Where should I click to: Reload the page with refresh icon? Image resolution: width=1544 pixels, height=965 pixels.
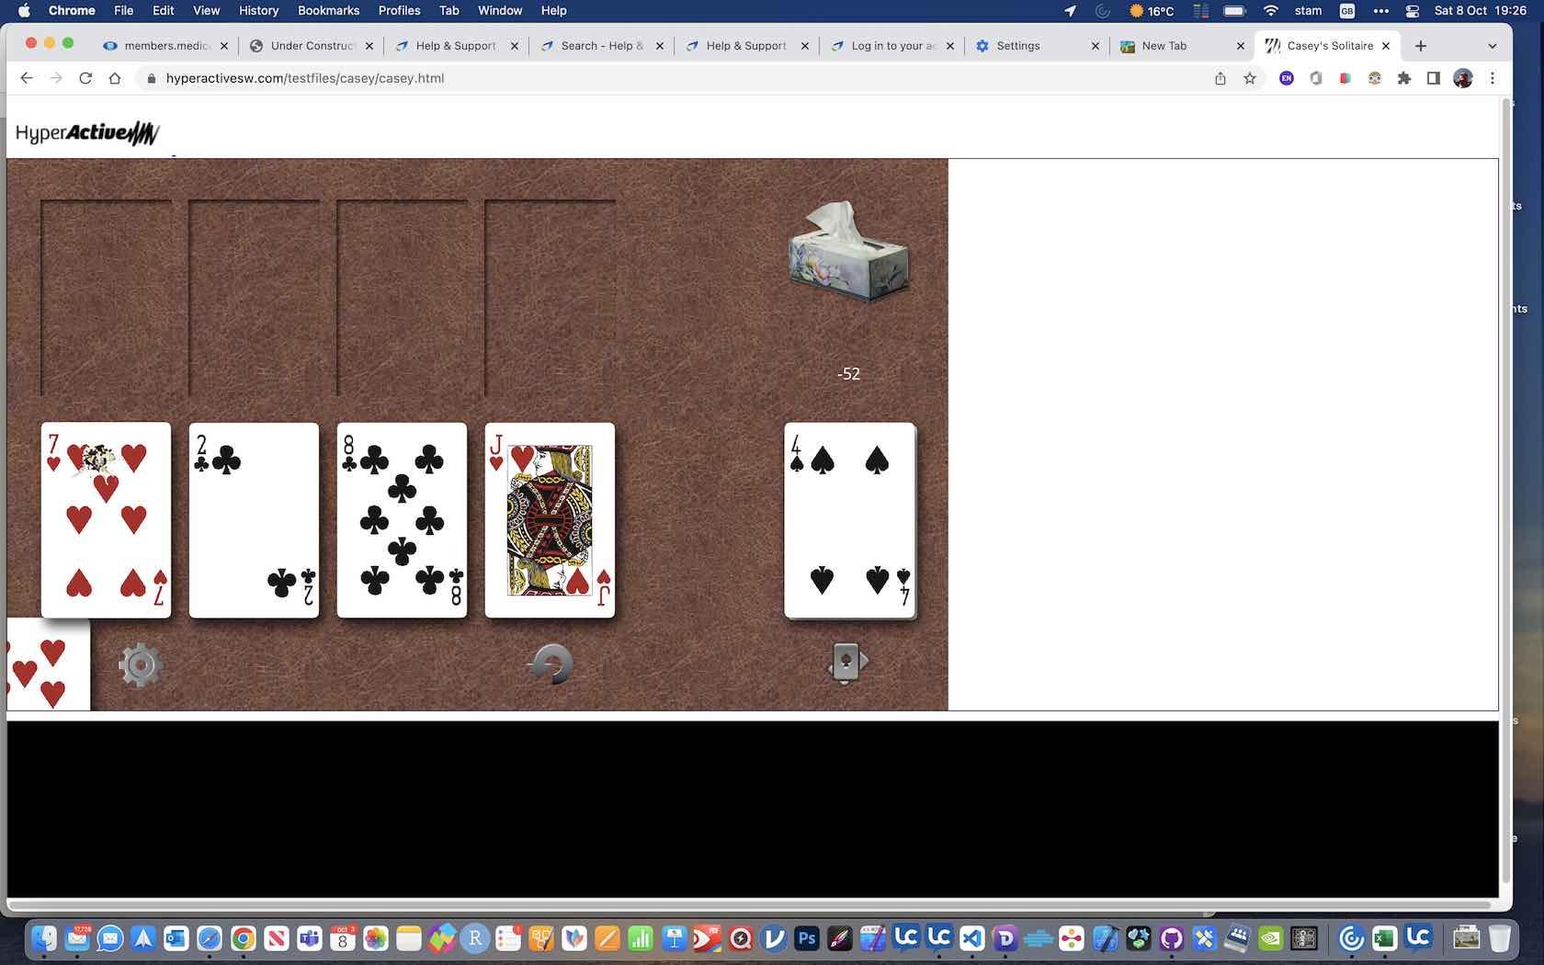[x=85, y=78]
